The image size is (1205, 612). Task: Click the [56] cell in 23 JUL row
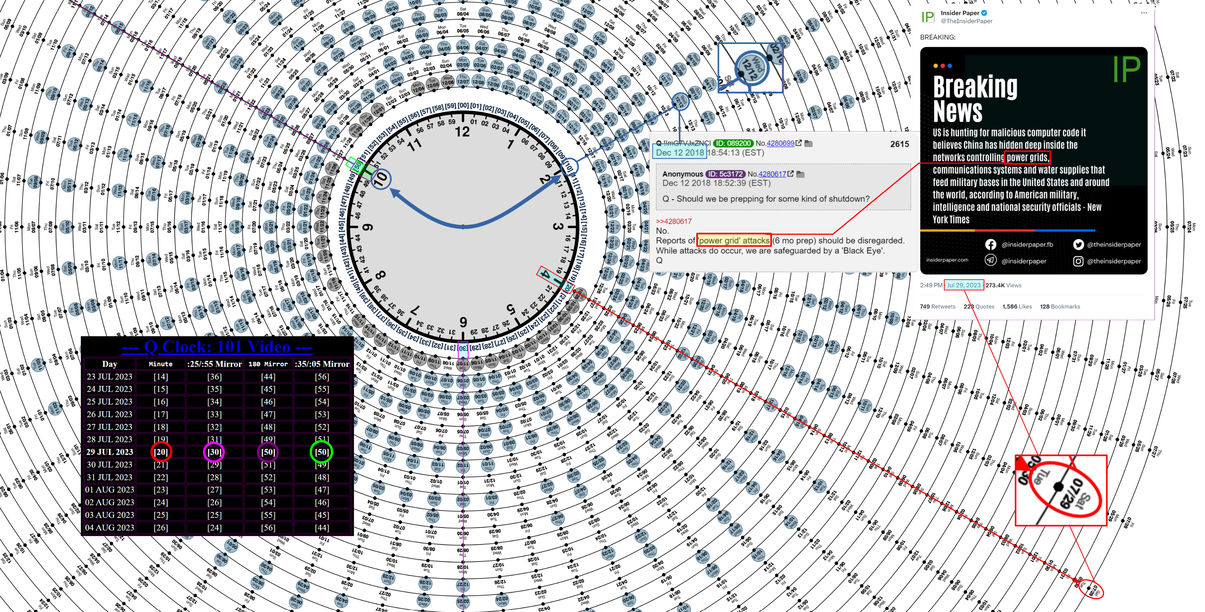pos(322,376)
